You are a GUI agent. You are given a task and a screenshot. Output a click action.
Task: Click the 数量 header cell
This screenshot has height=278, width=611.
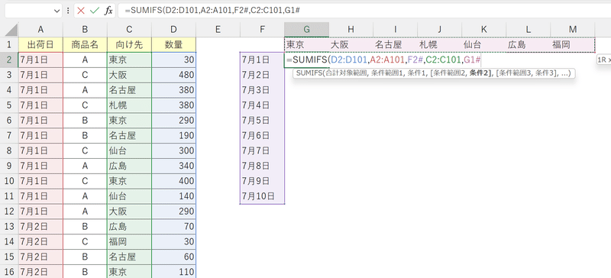[174, 45]
